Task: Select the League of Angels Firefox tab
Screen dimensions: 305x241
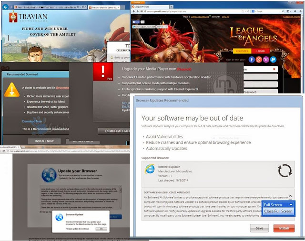Action: click(x=150, y=7)
